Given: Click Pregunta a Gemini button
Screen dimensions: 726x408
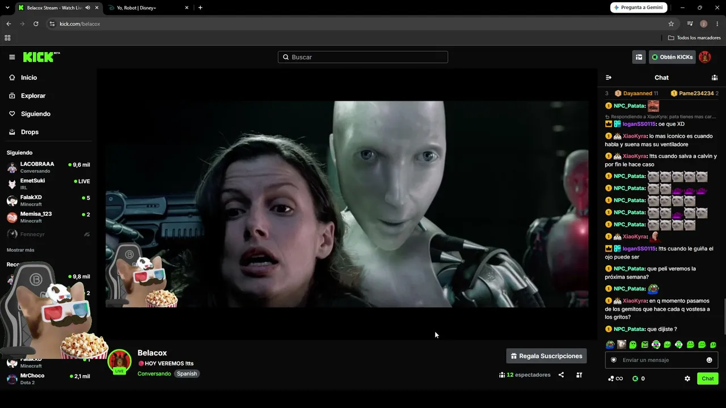Looking at the screenshot, I should click(639, 7).
